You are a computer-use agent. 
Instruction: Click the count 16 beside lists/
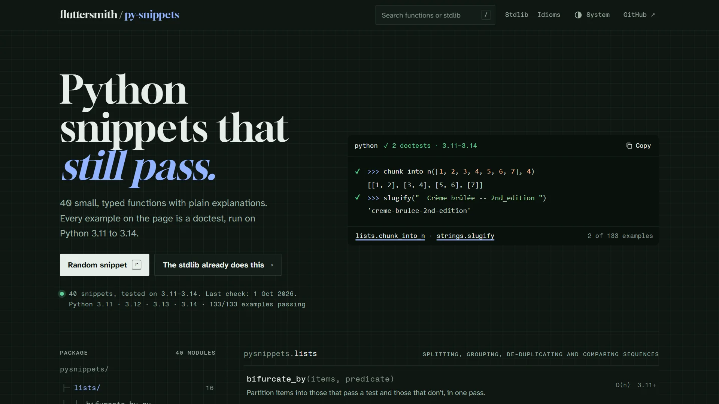pyautogui.click(x=210, y=388)
